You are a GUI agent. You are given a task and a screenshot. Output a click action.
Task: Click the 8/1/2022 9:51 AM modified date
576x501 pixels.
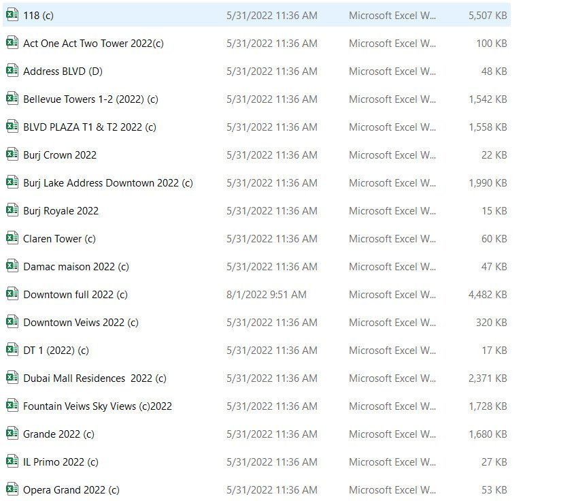tap(267, 295)
